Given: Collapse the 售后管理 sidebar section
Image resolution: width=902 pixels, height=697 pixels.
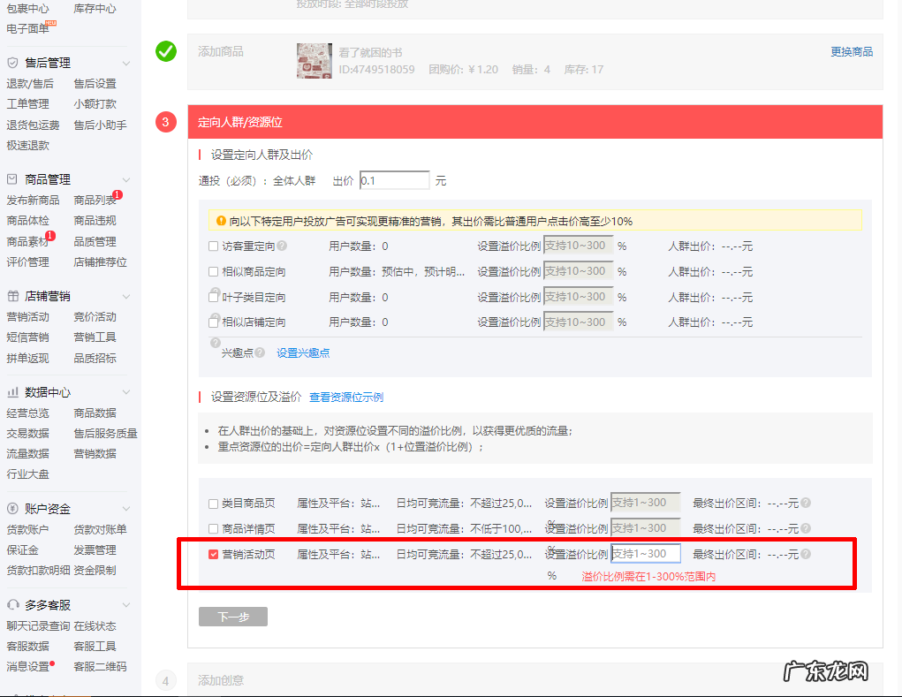Looking at the screenshot, I should coord(126,62).
